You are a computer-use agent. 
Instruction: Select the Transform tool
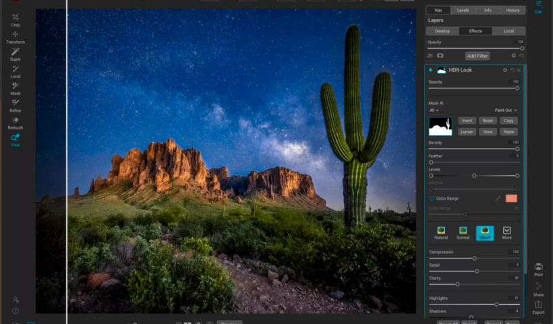[15, 35]
